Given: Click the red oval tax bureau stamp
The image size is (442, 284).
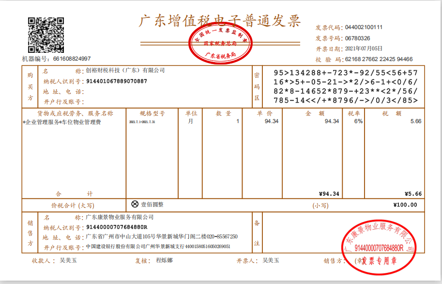Looking at the screenshot, I should tap(220, 45).
